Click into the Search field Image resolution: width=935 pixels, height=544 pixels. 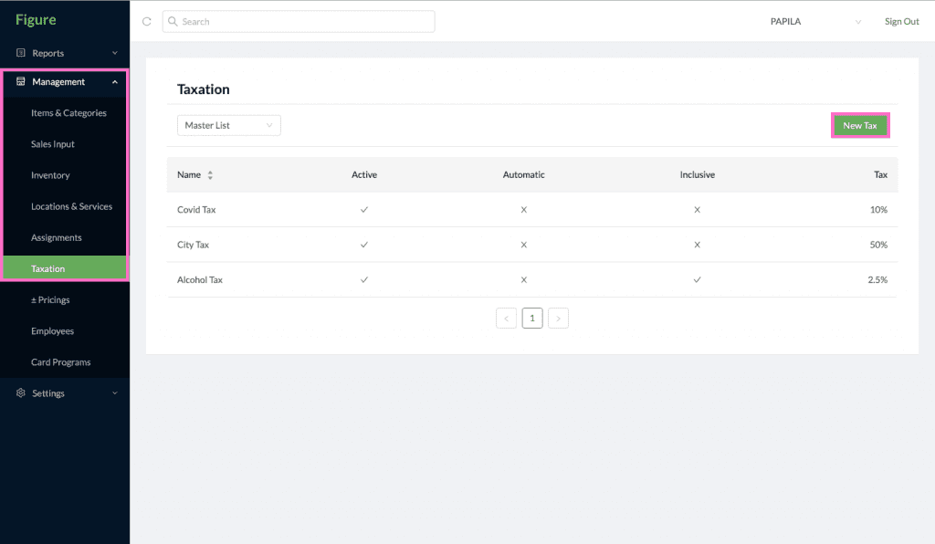pyautogui.click(x=299, y=22)
